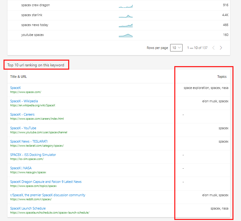Open SPACEX - ISS Docking Simulator link
Image resolution: width=241 pixels, height=221 pixels.
pyautogui.click(x=33, y=155)
